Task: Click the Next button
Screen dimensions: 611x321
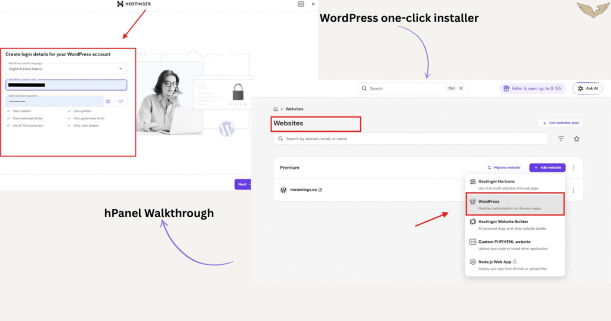Action: 243,184
